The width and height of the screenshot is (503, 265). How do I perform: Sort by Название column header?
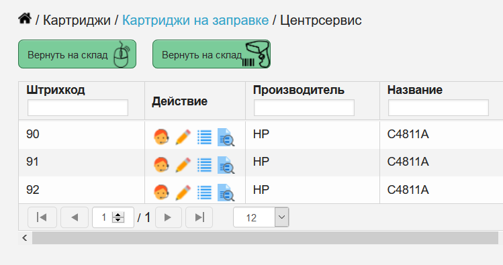pos(415,90)
